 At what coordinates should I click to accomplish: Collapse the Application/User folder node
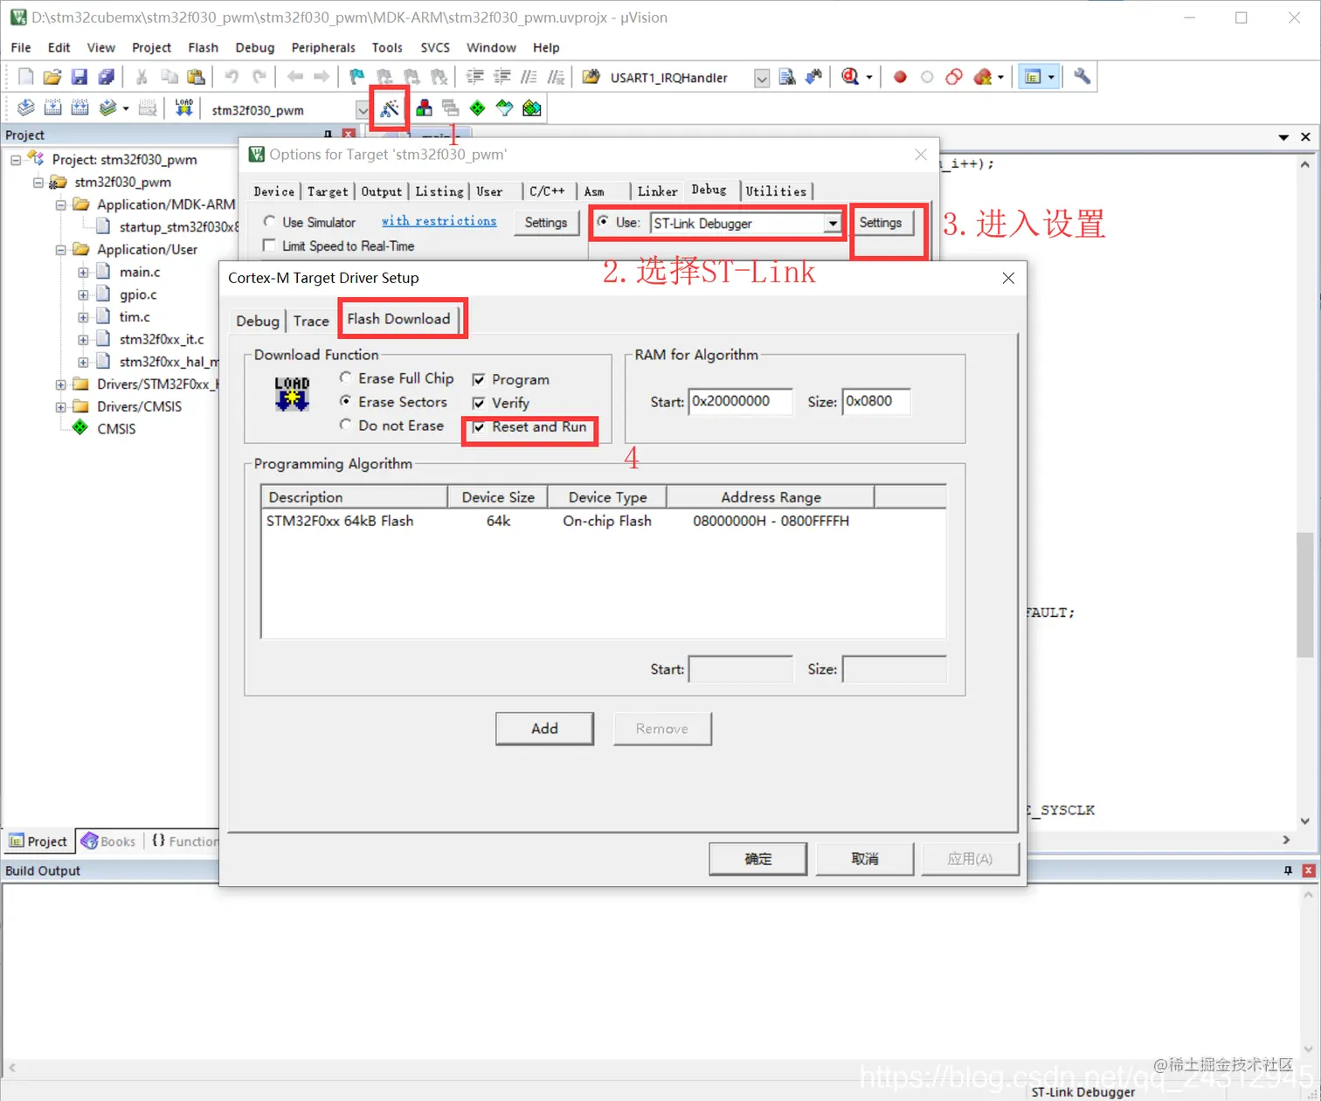tap(61, 250)
